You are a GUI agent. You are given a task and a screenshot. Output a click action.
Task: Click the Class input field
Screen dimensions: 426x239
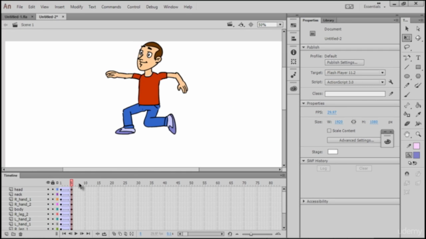355,94
